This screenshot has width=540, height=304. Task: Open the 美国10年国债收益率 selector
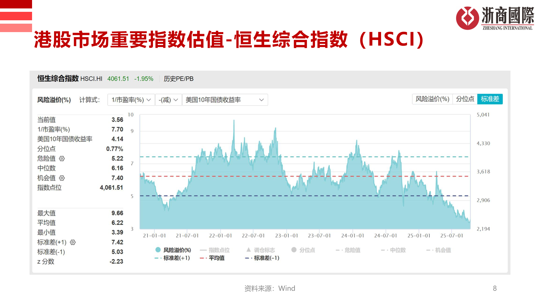click(225, 100)
